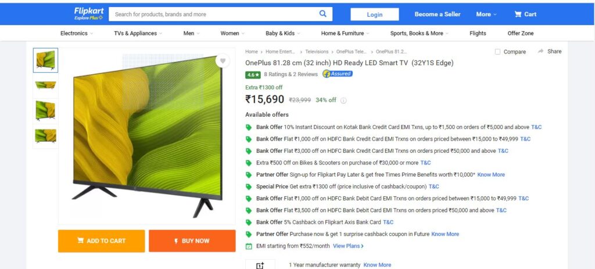The image size is (595, 269).
Task: Add TV to wishlist with heart icon
Action: 223,60
